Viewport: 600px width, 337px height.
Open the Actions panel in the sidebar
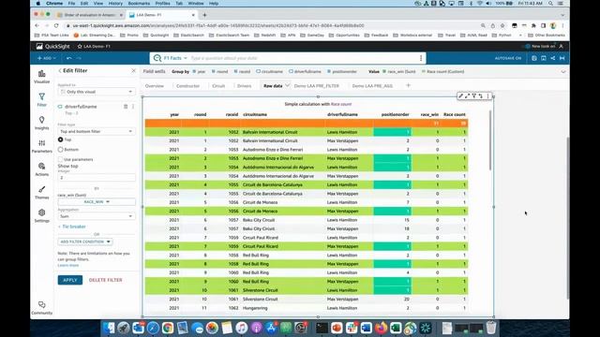point(41,169)
